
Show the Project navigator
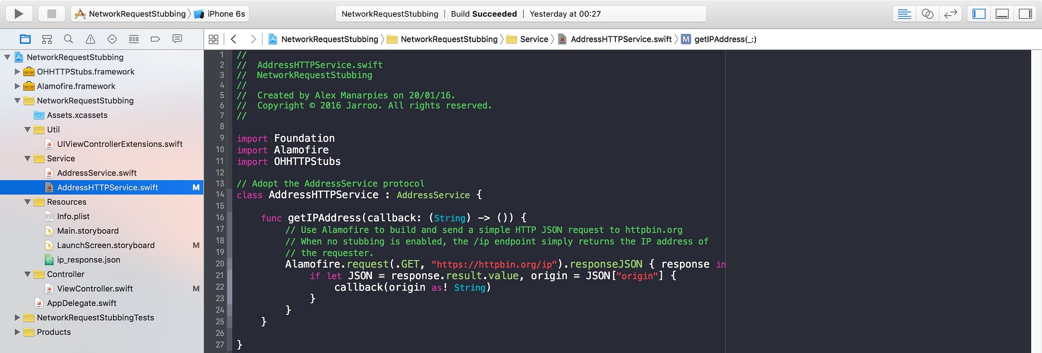(x=25, y=39)
